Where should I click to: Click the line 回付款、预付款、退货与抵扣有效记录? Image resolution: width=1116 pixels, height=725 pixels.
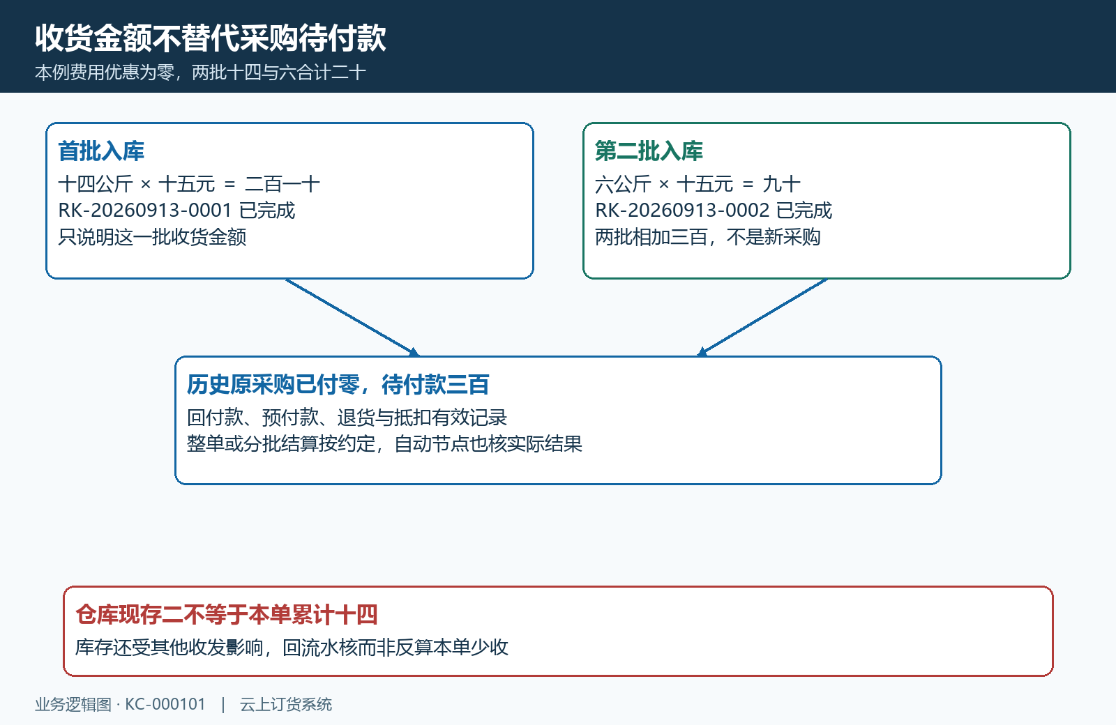pyautogui.click(x=347, y=418)
